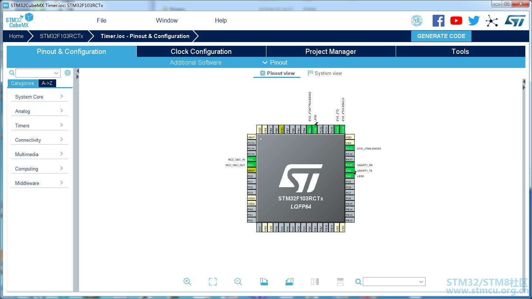Screen dimensions: 532x299
Task: Click the VBAT pin on the chip
Action: pyautogui.click(x=252, y=137)
